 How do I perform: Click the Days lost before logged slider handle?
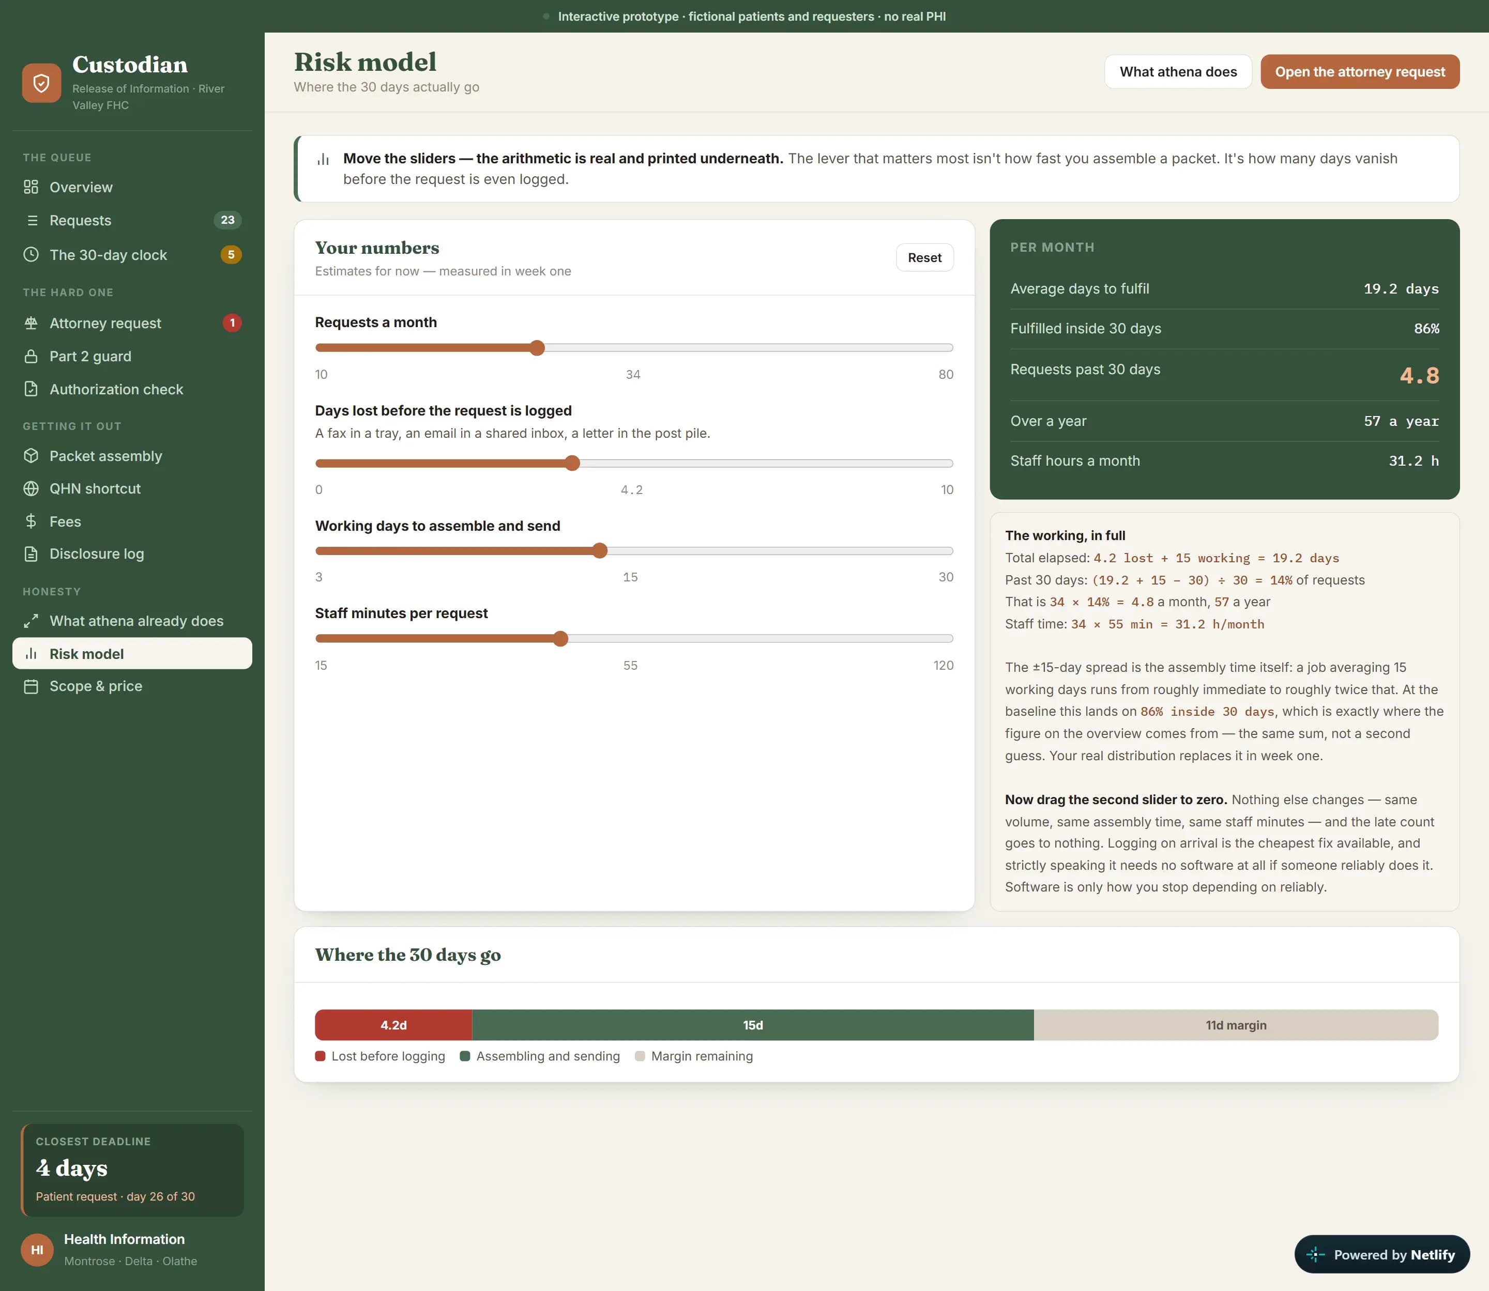pos(572,463)
